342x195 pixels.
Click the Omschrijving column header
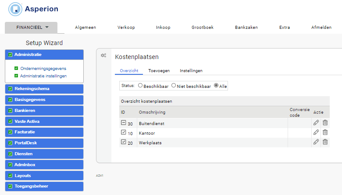coord(152,112)
